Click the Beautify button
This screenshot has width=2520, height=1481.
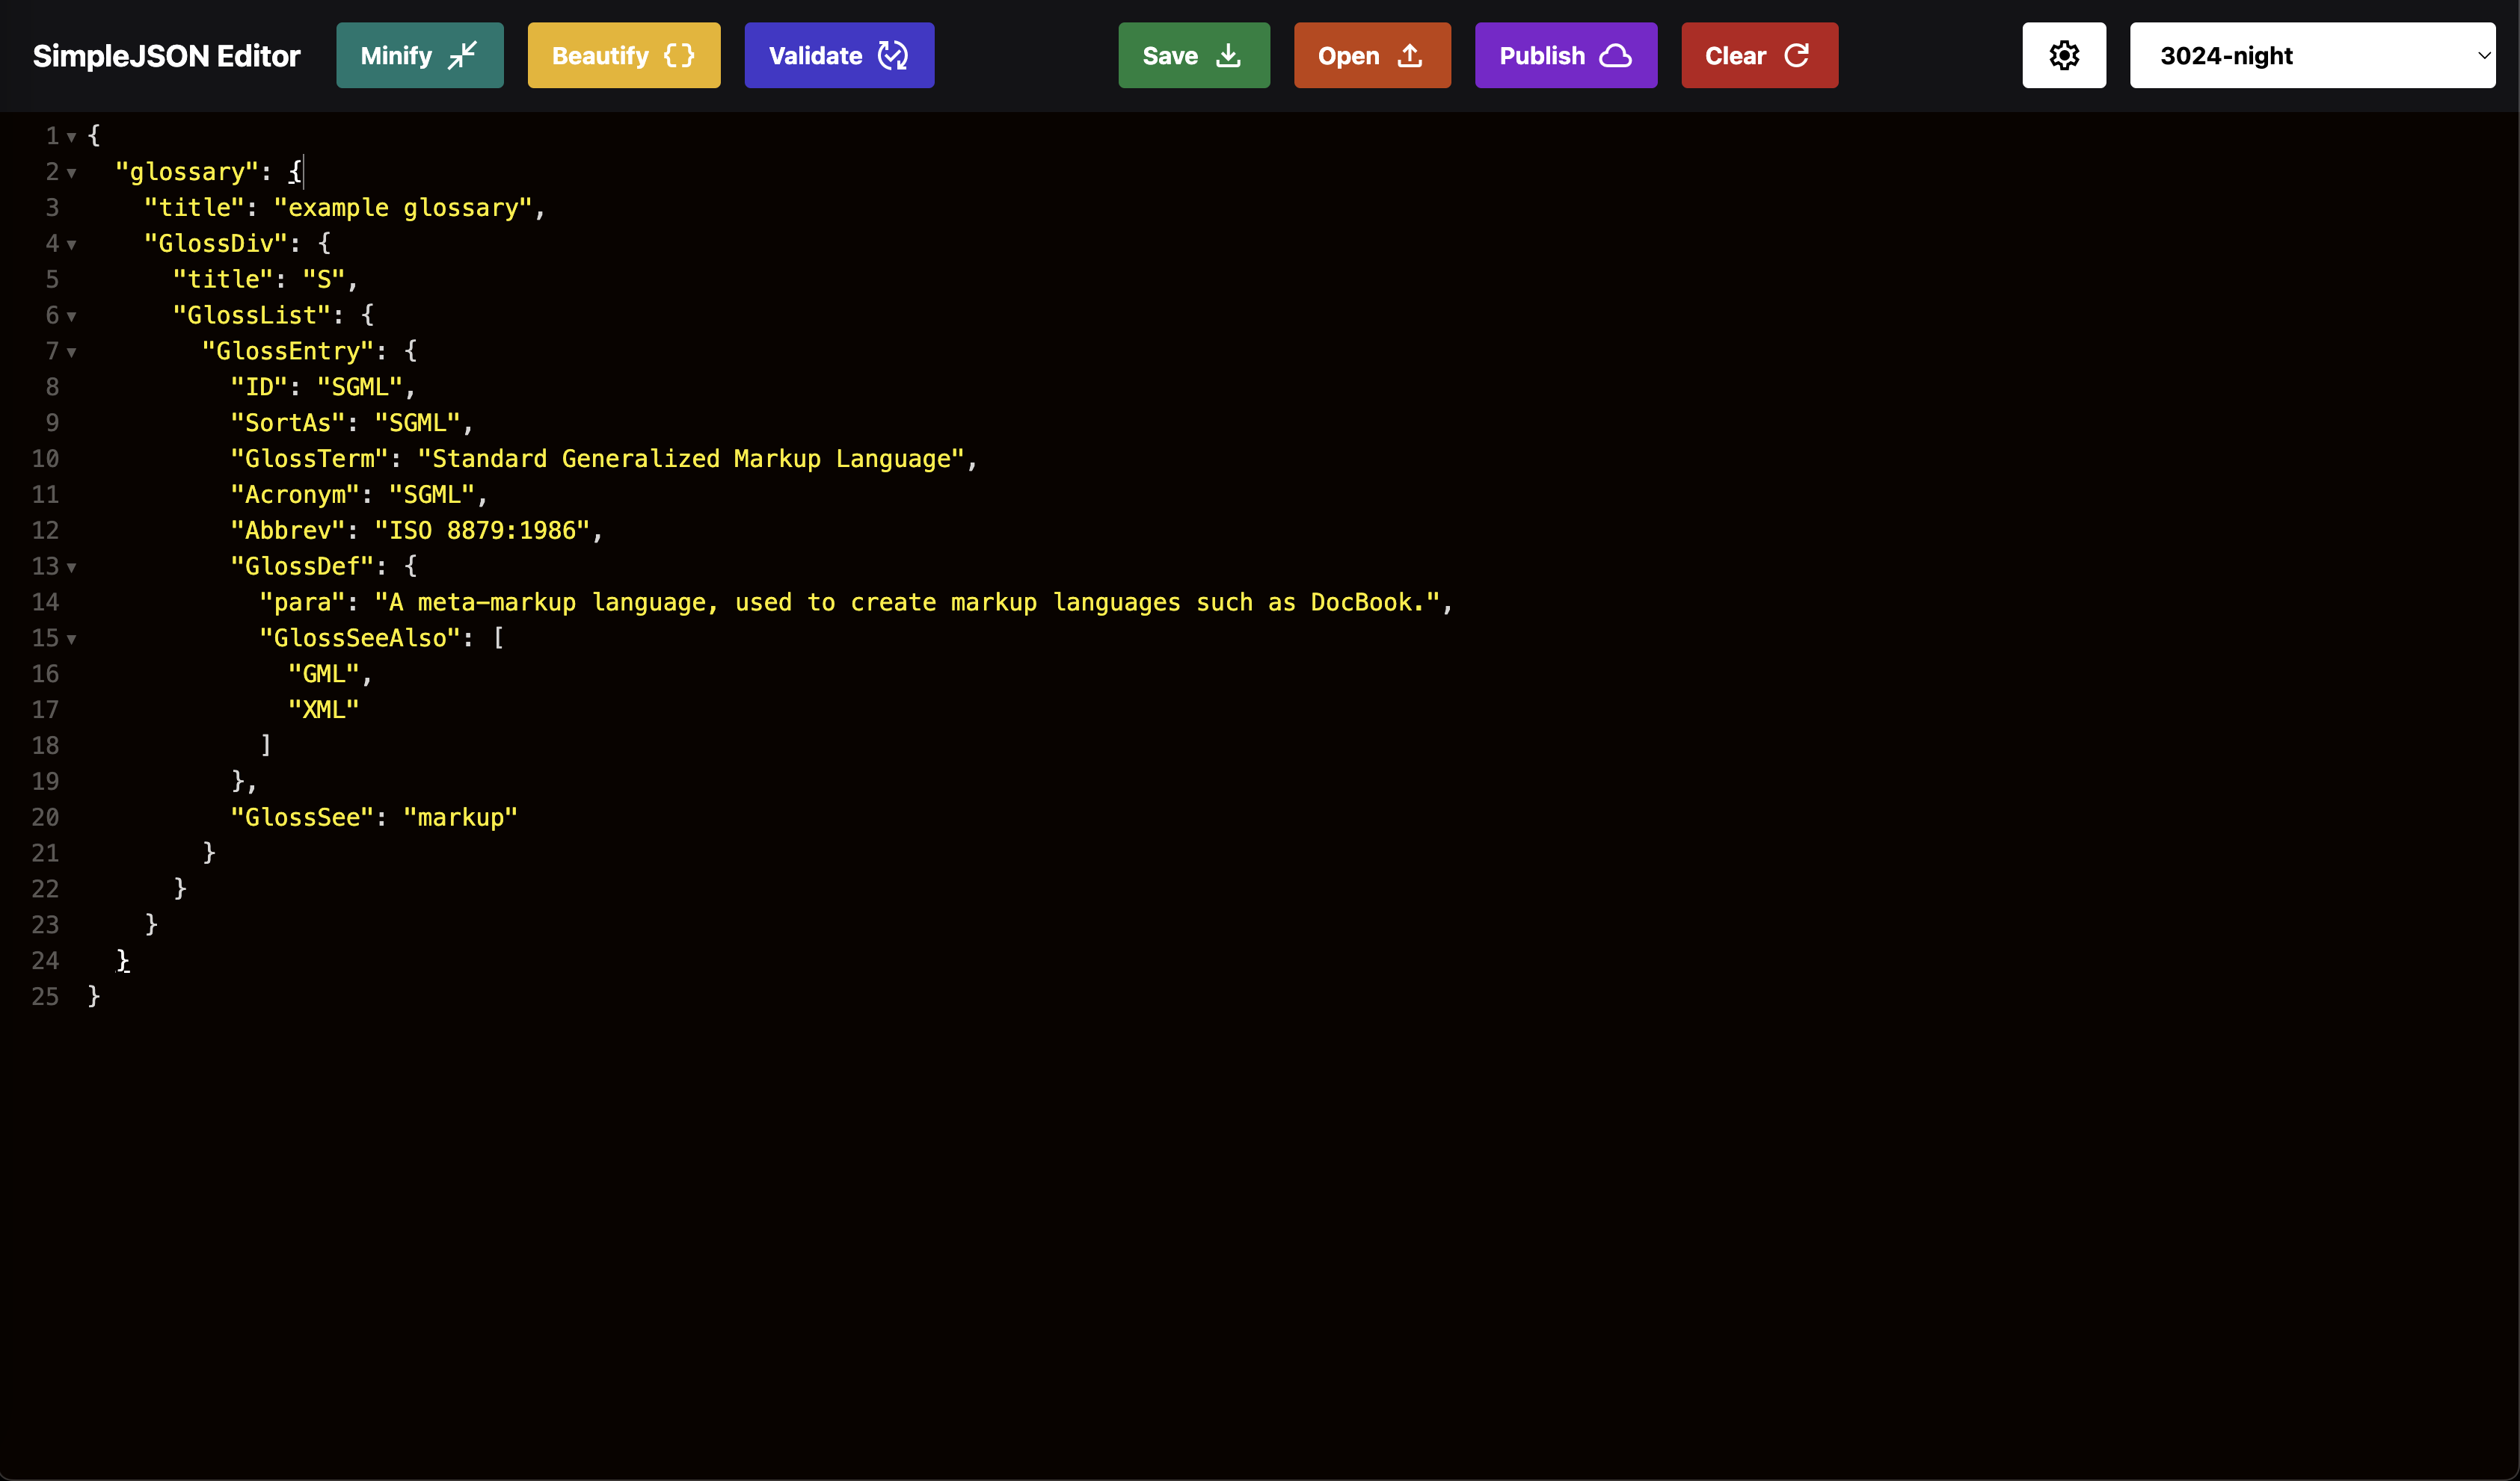click(x=623, y=56)
